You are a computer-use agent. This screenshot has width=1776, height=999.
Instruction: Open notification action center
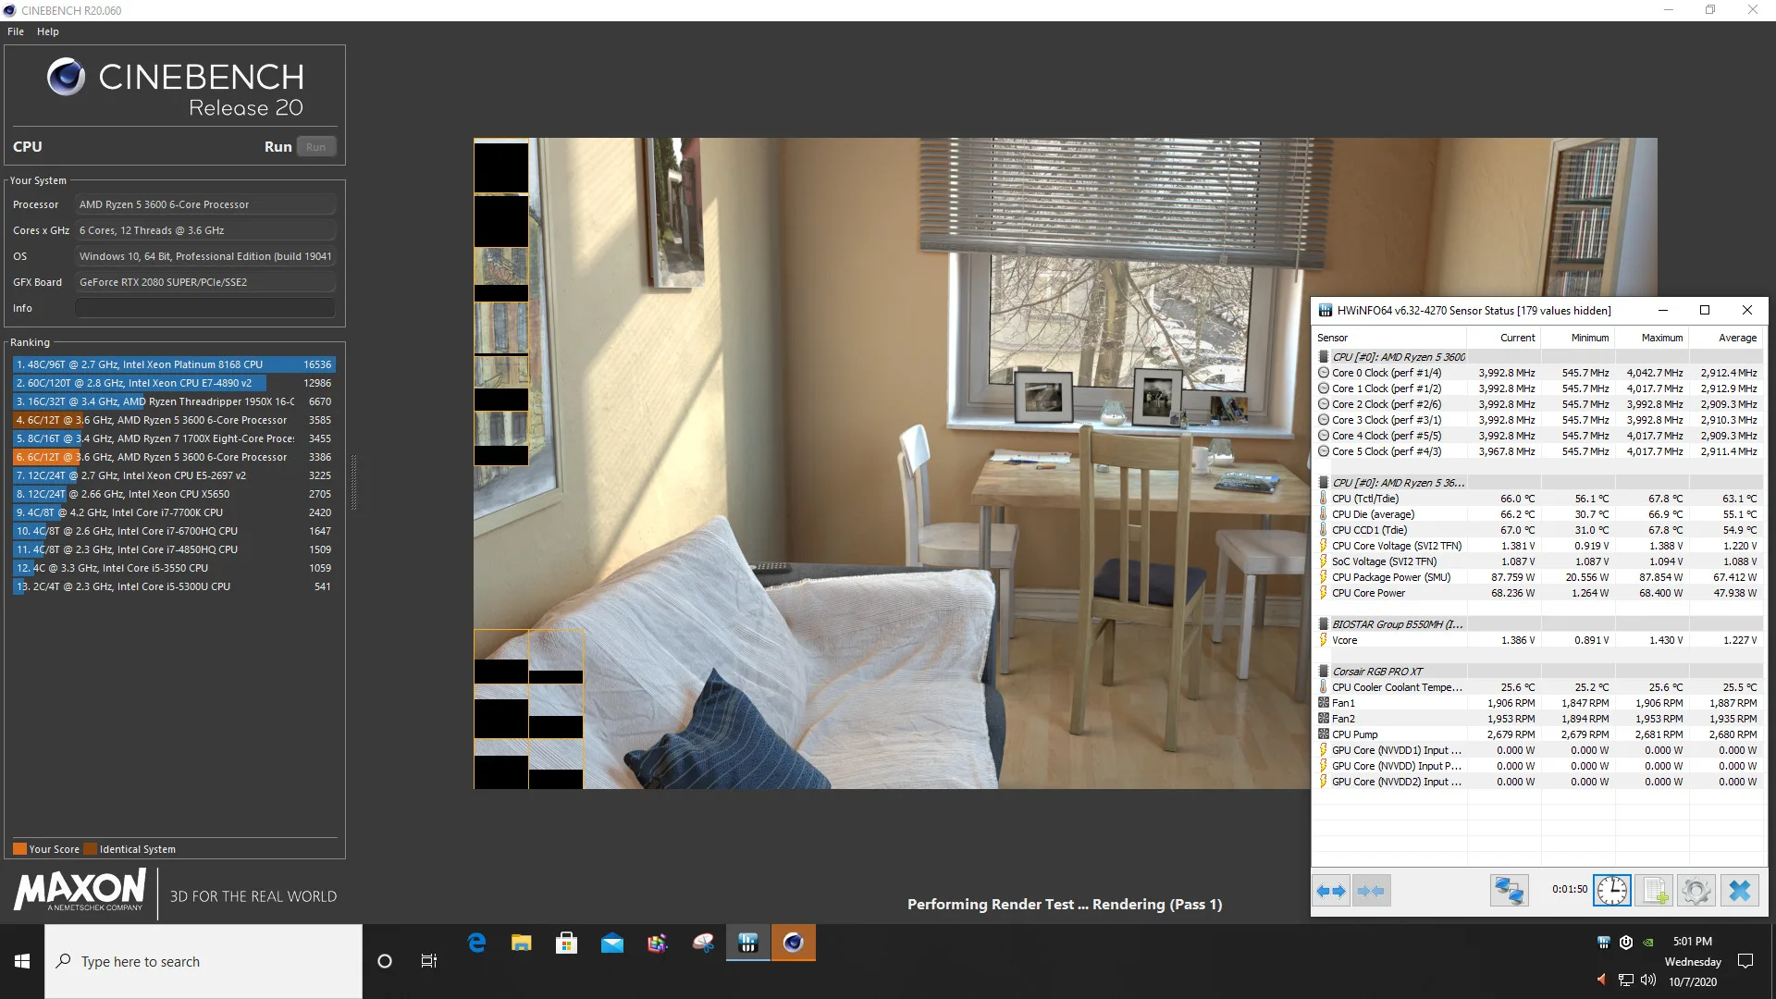tap(1745, 961)
